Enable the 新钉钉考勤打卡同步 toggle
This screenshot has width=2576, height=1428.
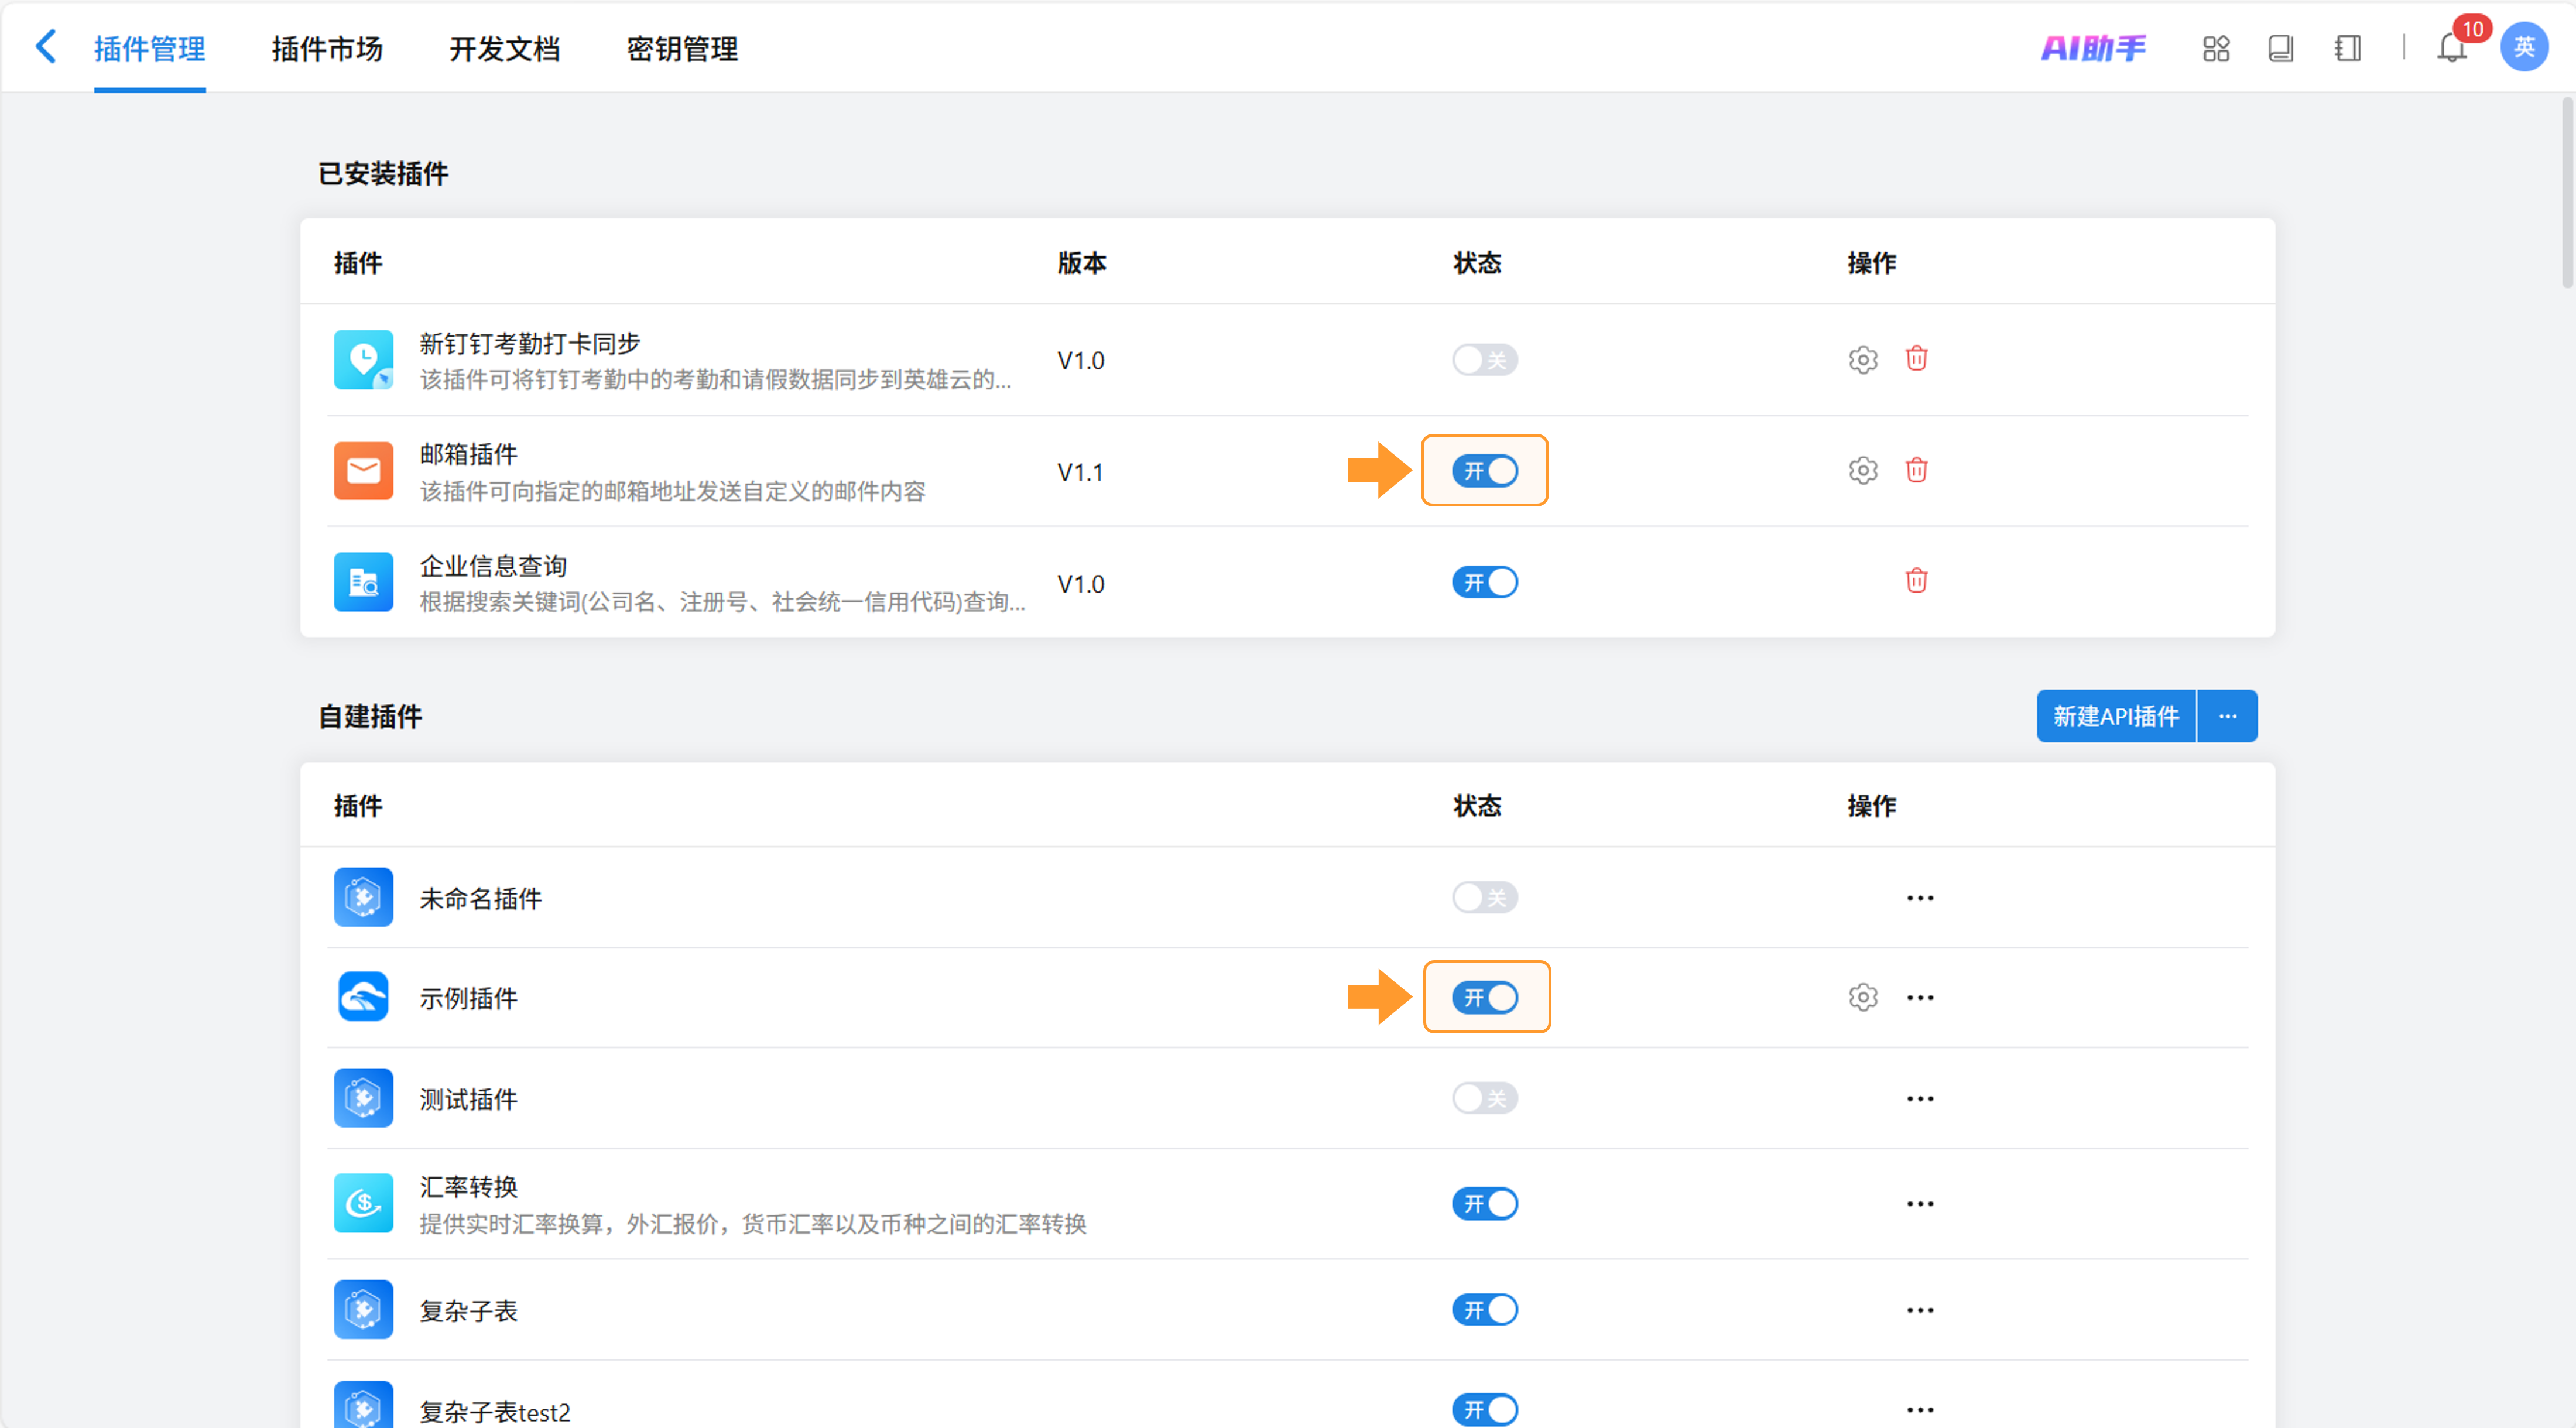[x=1484, y=360]
